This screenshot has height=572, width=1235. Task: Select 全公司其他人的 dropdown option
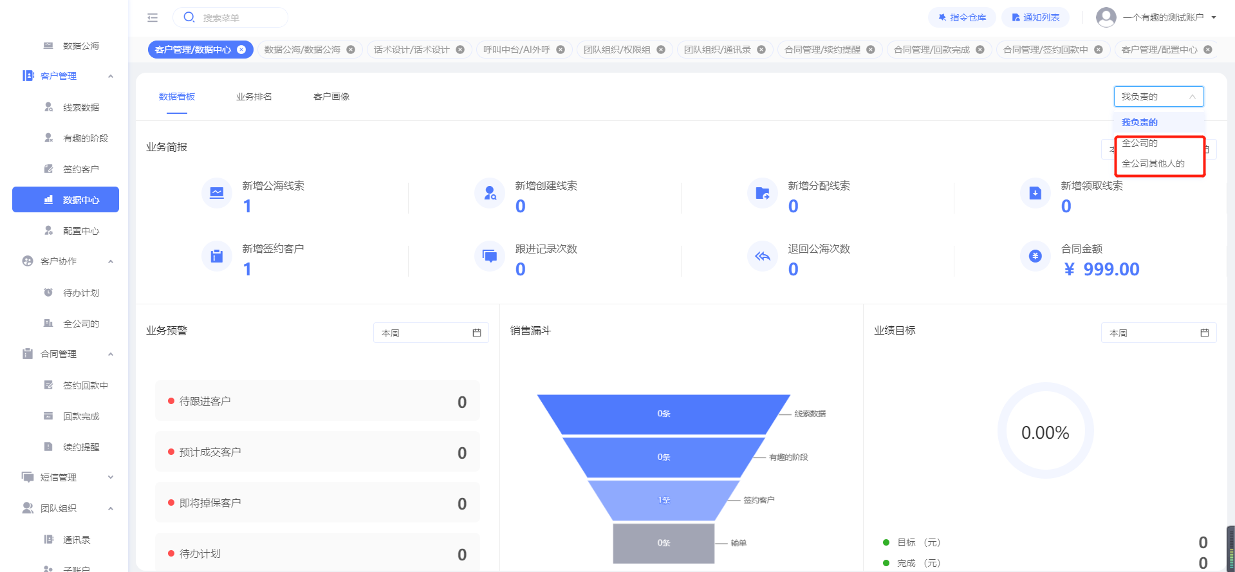point(1159,163)
